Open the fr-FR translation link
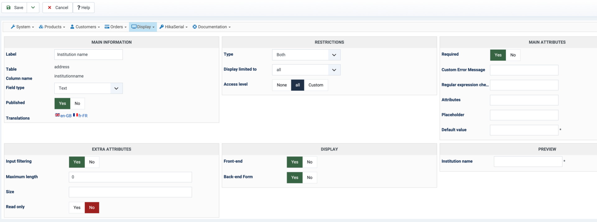The width and height of the screenshot is (597, 222). [x=83, y=116]
